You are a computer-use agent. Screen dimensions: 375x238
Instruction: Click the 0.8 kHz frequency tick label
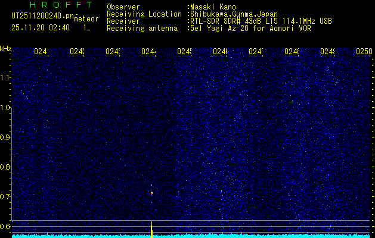pyautogui.click(x=5, y=167)
